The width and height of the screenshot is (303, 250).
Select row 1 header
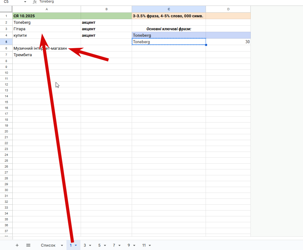[6, 16]
